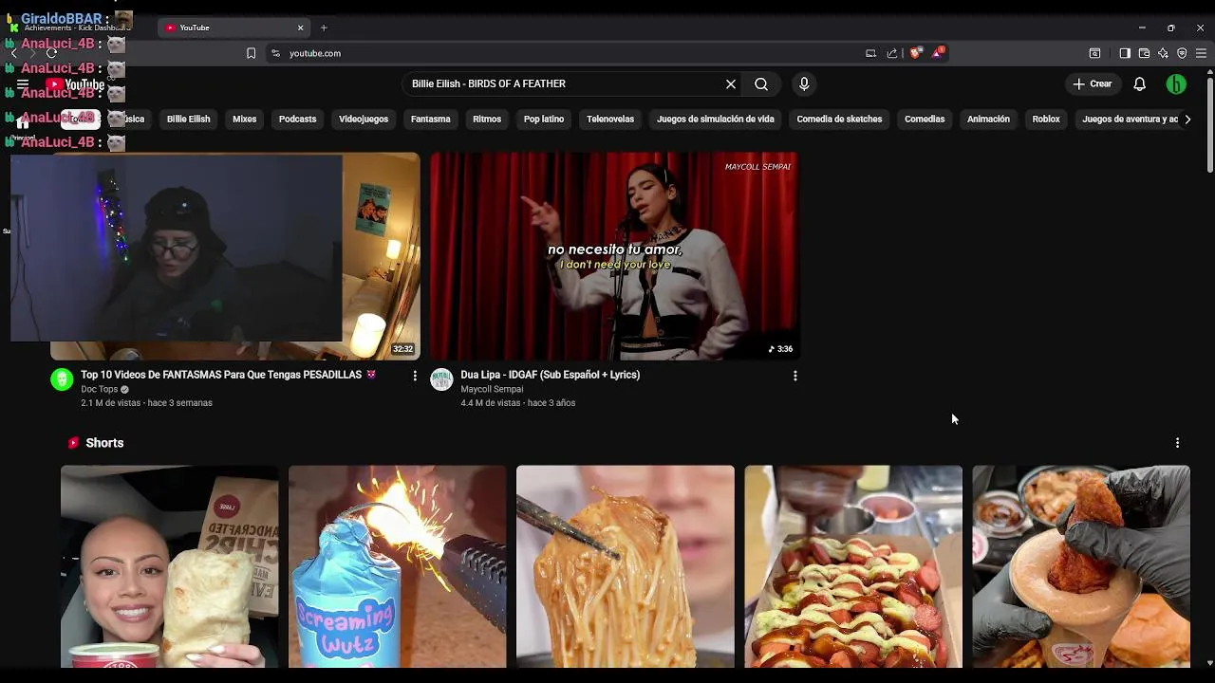The height and width of the screenshot is (683, 1215).
Task: Open options menu for Dua Lipa video
Action: (x=794, y=376)
